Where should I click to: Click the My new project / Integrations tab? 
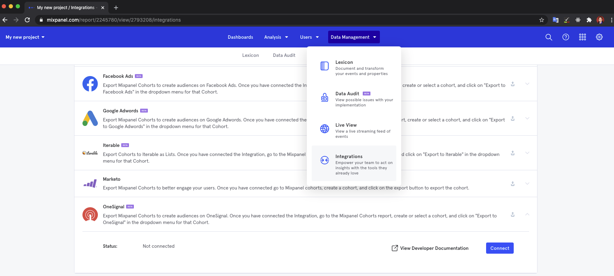coord(66,8)
